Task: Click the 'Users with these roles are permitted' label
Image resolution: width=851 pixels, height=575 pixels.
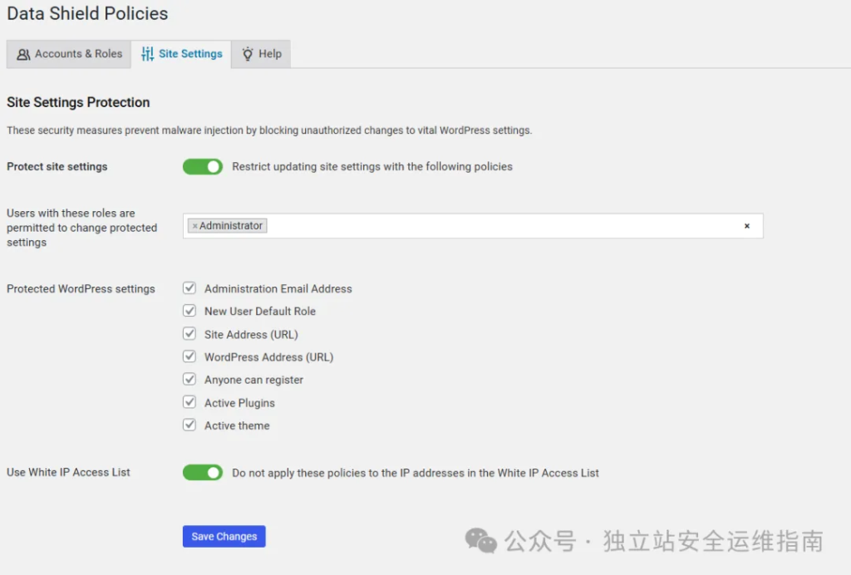Action: click(82, 228)
